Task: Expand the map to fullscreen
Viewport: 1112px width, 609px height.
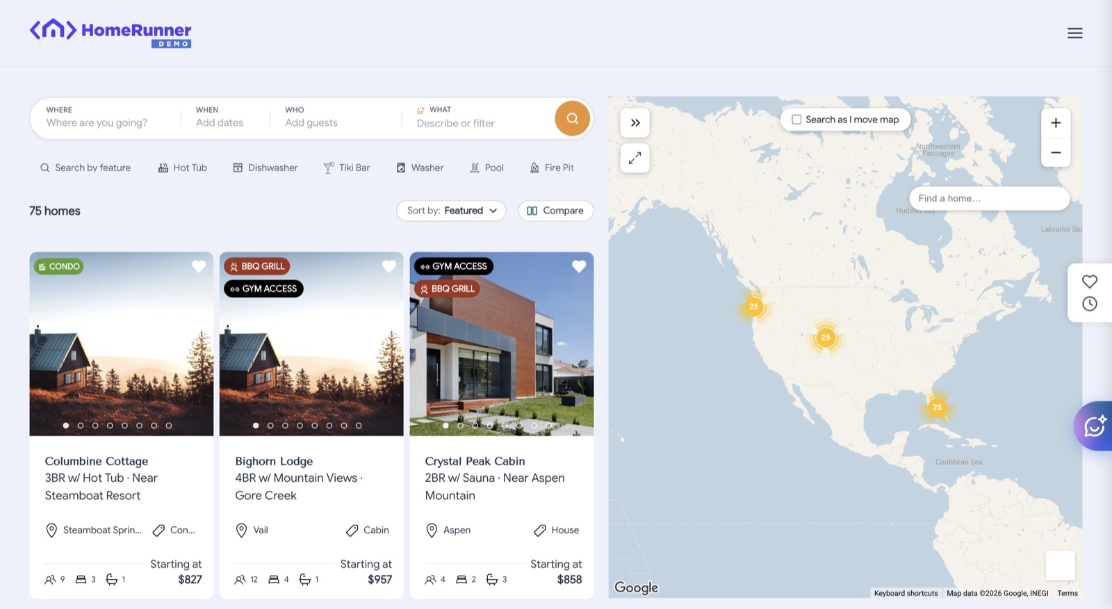Action: point(635,159)
